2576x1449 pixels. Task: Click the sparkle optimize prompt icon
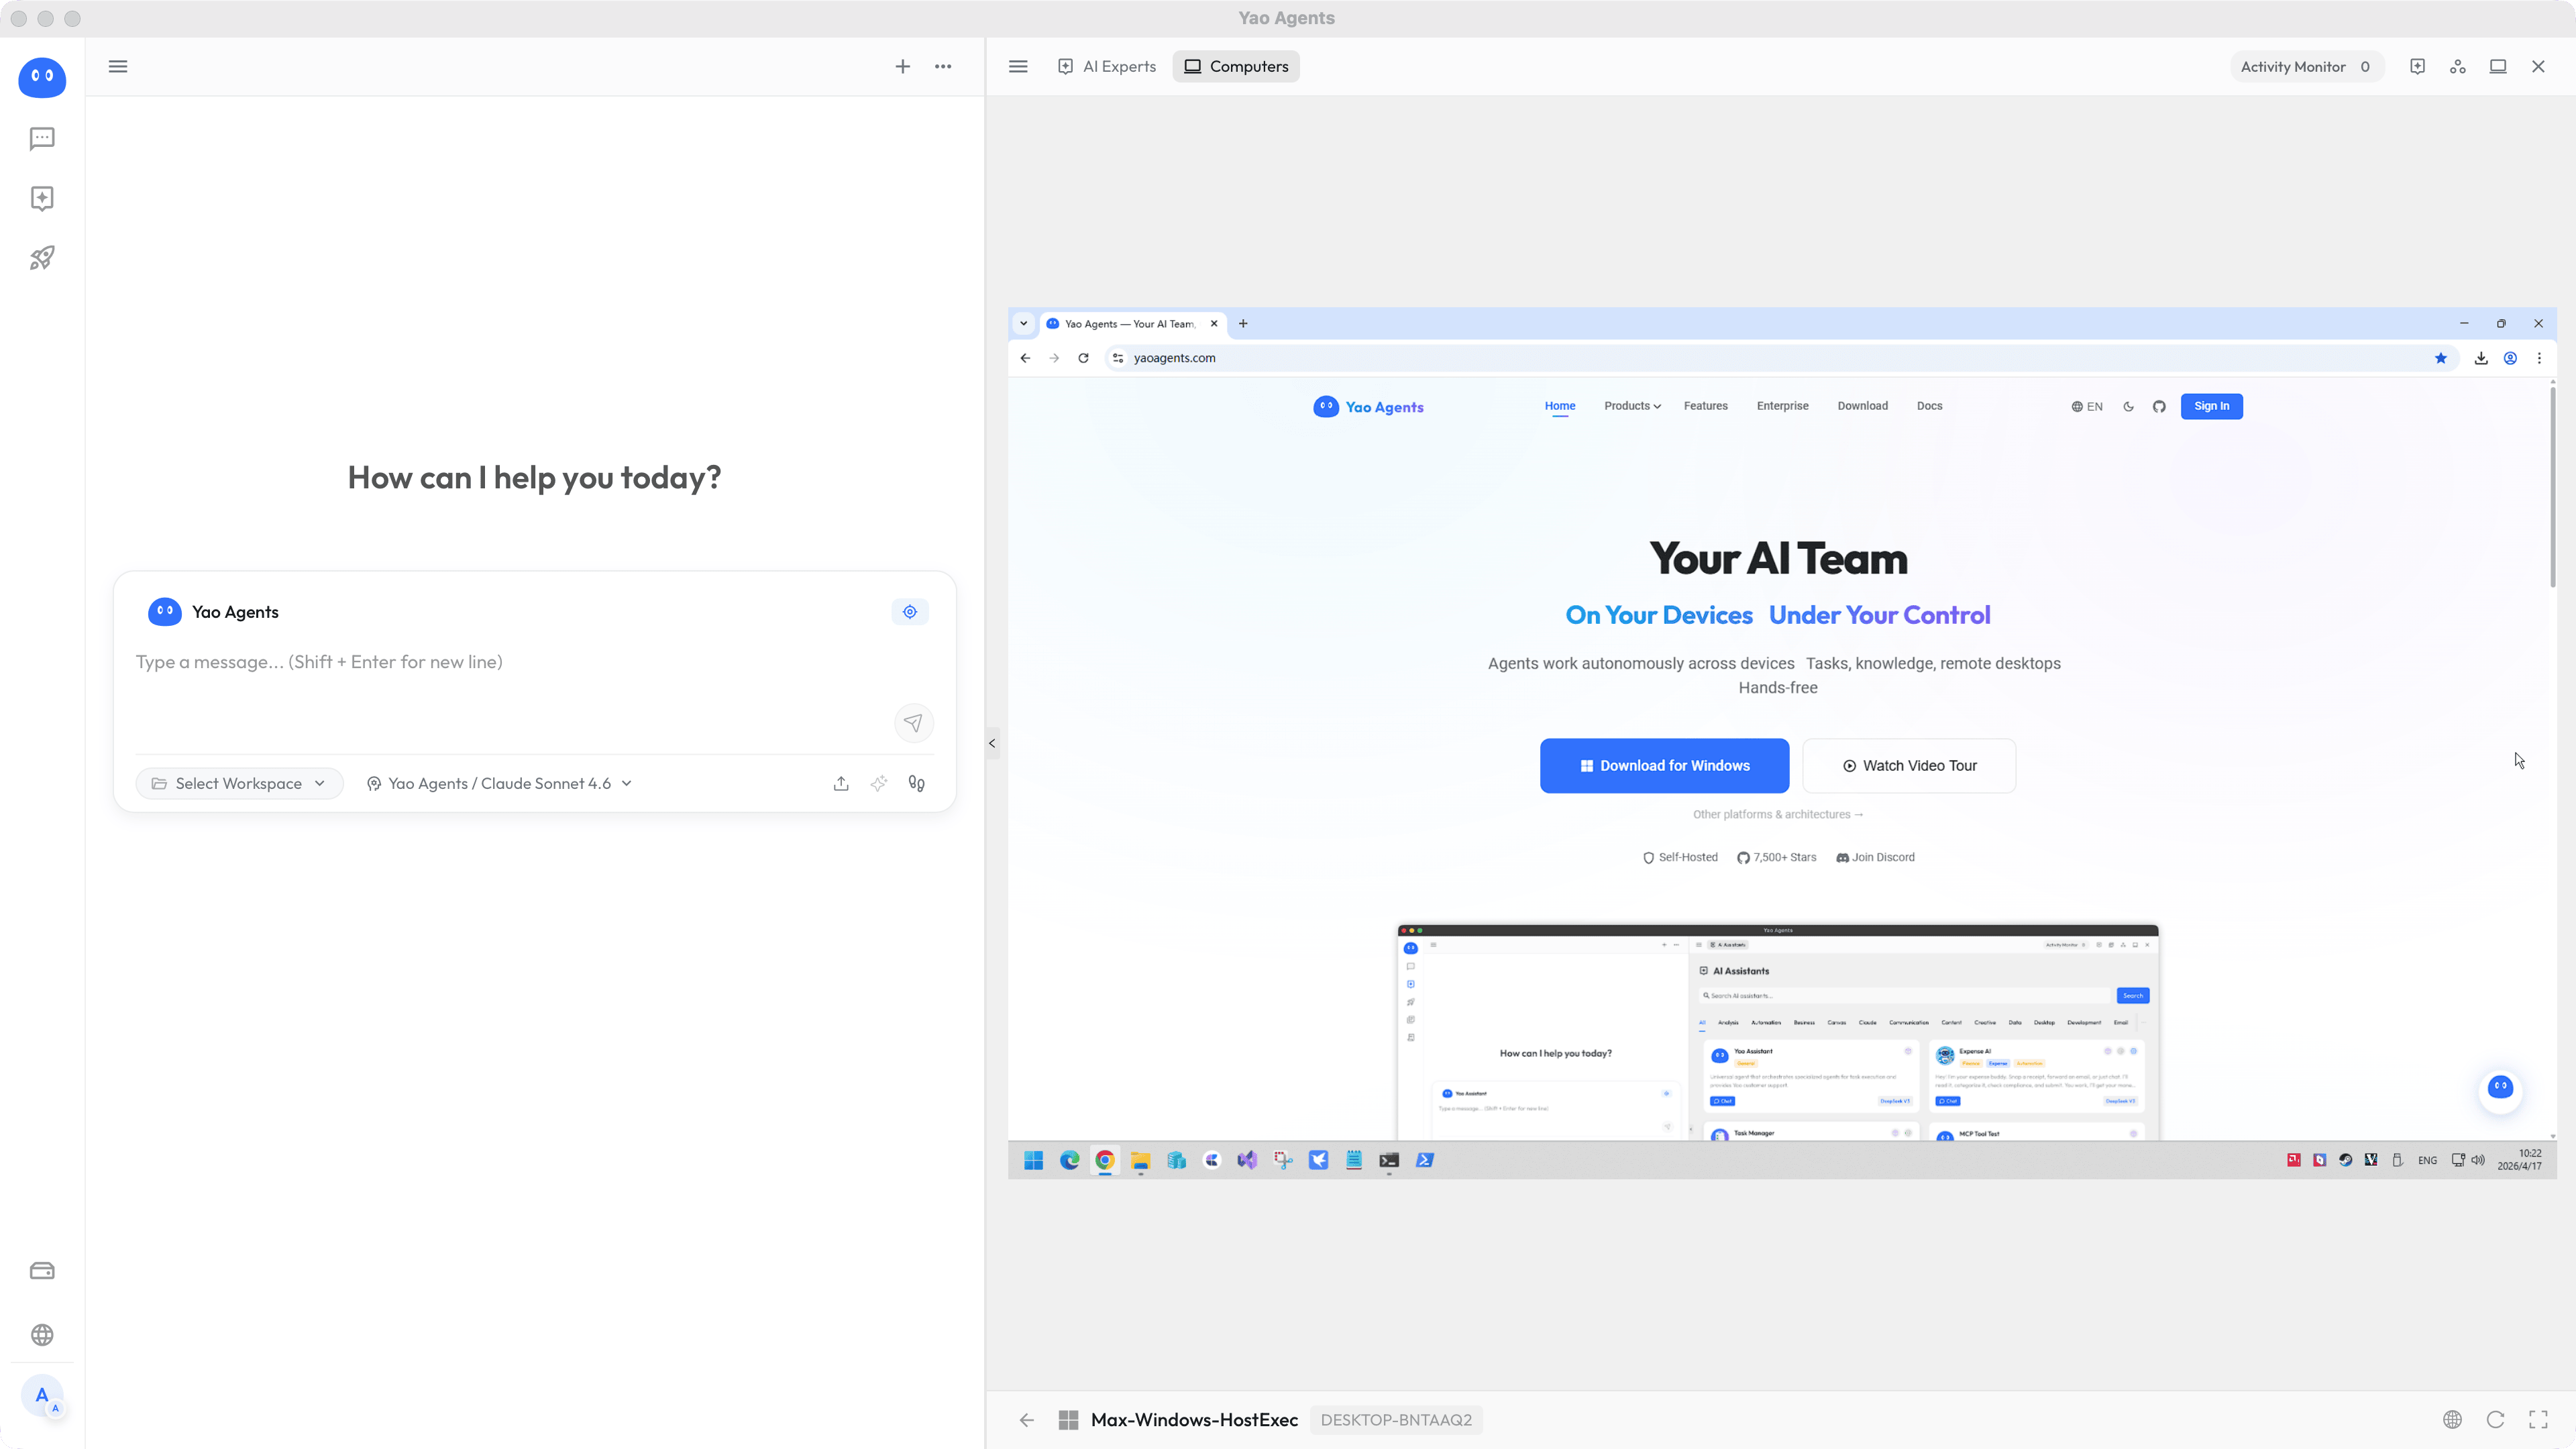point(878,784)
